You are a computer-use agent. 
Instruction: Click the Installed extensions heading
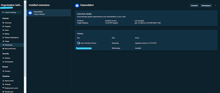(39, 5)
